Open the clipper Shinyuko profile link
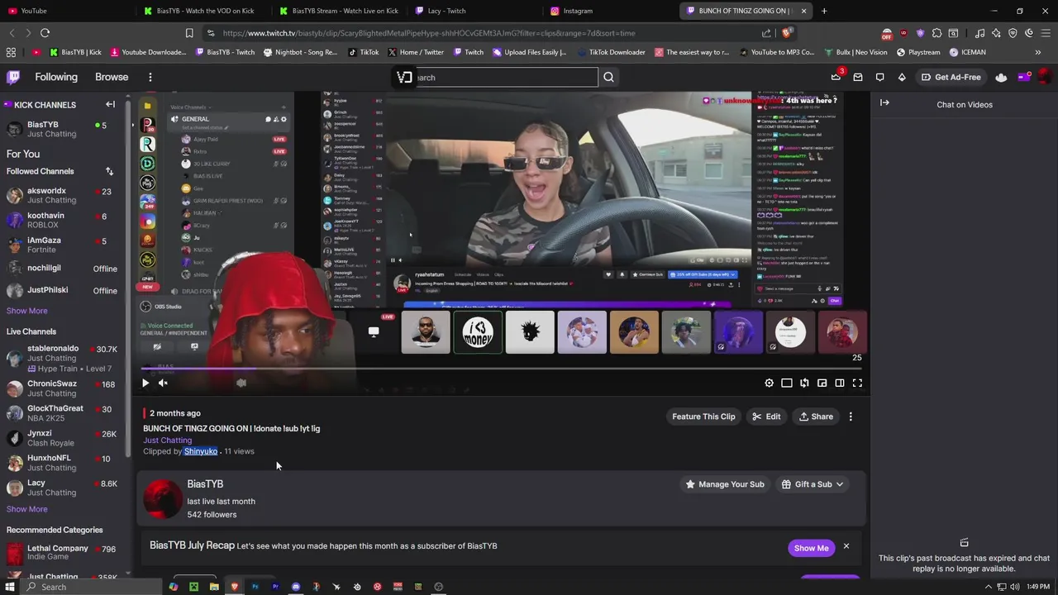Image resolution: width=1058 pixels, height=595 pixels. click(201, 451)
